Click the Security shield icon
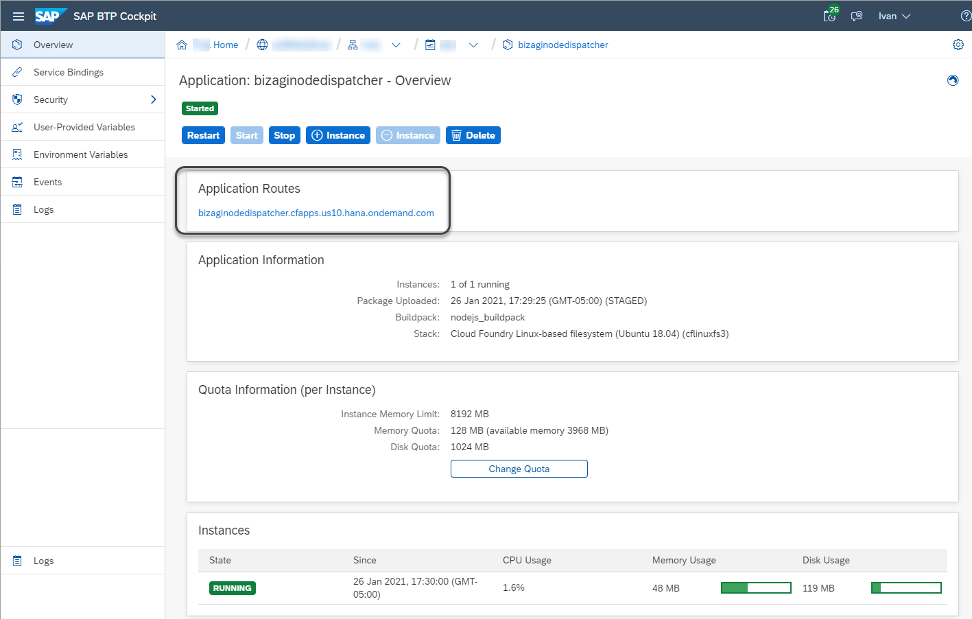The width and height of the screenshot is (972, 619). (x=17, y=100)
